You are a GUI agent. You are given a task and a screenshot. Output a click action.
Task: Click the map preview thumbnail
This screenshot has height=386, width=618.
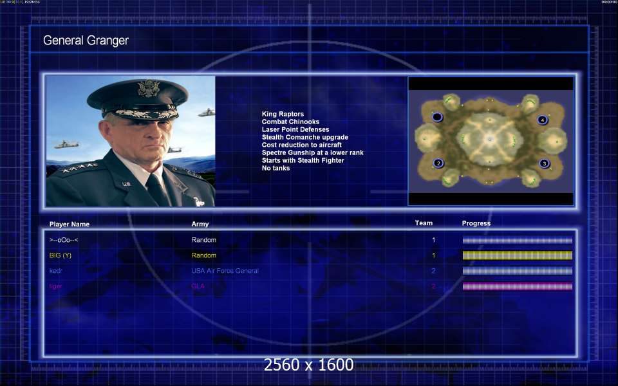pos(491,141)
